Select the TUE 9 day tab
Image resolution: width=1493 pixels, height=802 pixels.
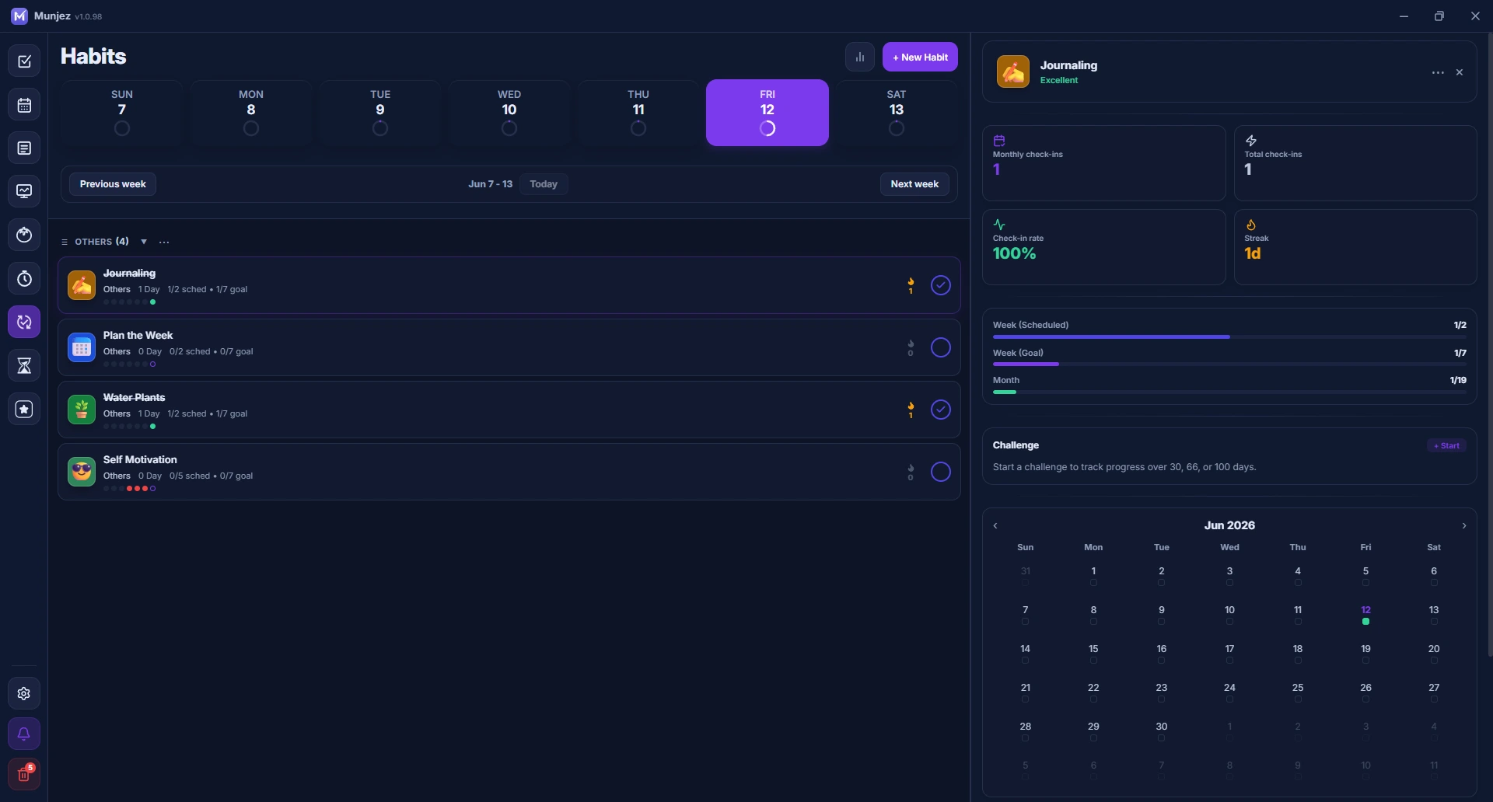point(380,113)
